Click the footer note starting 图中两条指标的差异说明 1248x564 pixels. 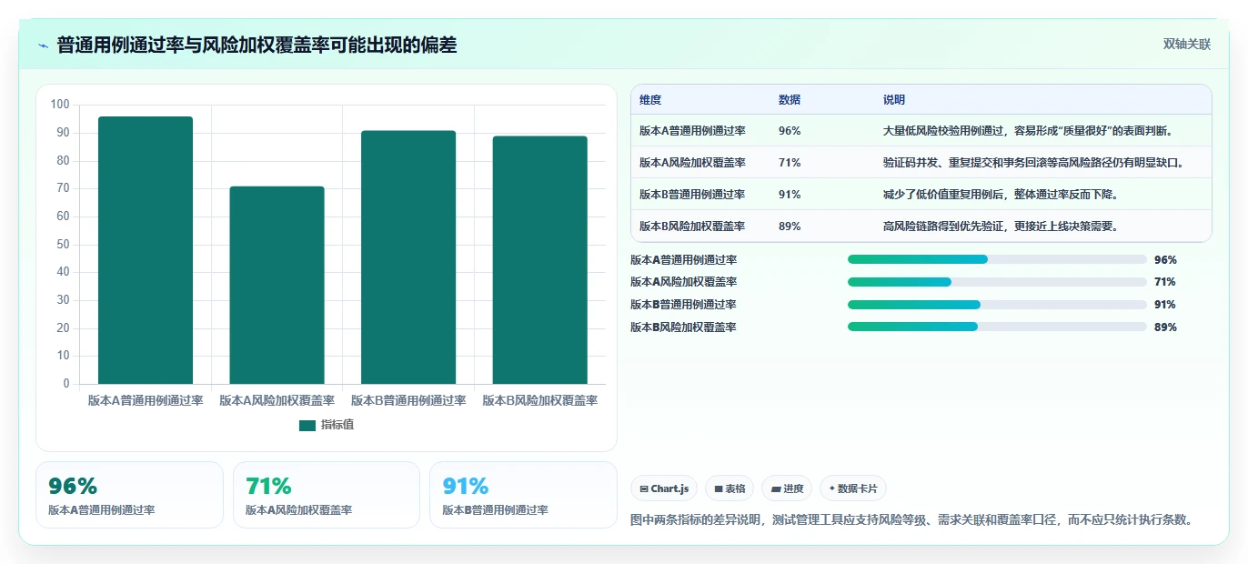pos(911,520)
